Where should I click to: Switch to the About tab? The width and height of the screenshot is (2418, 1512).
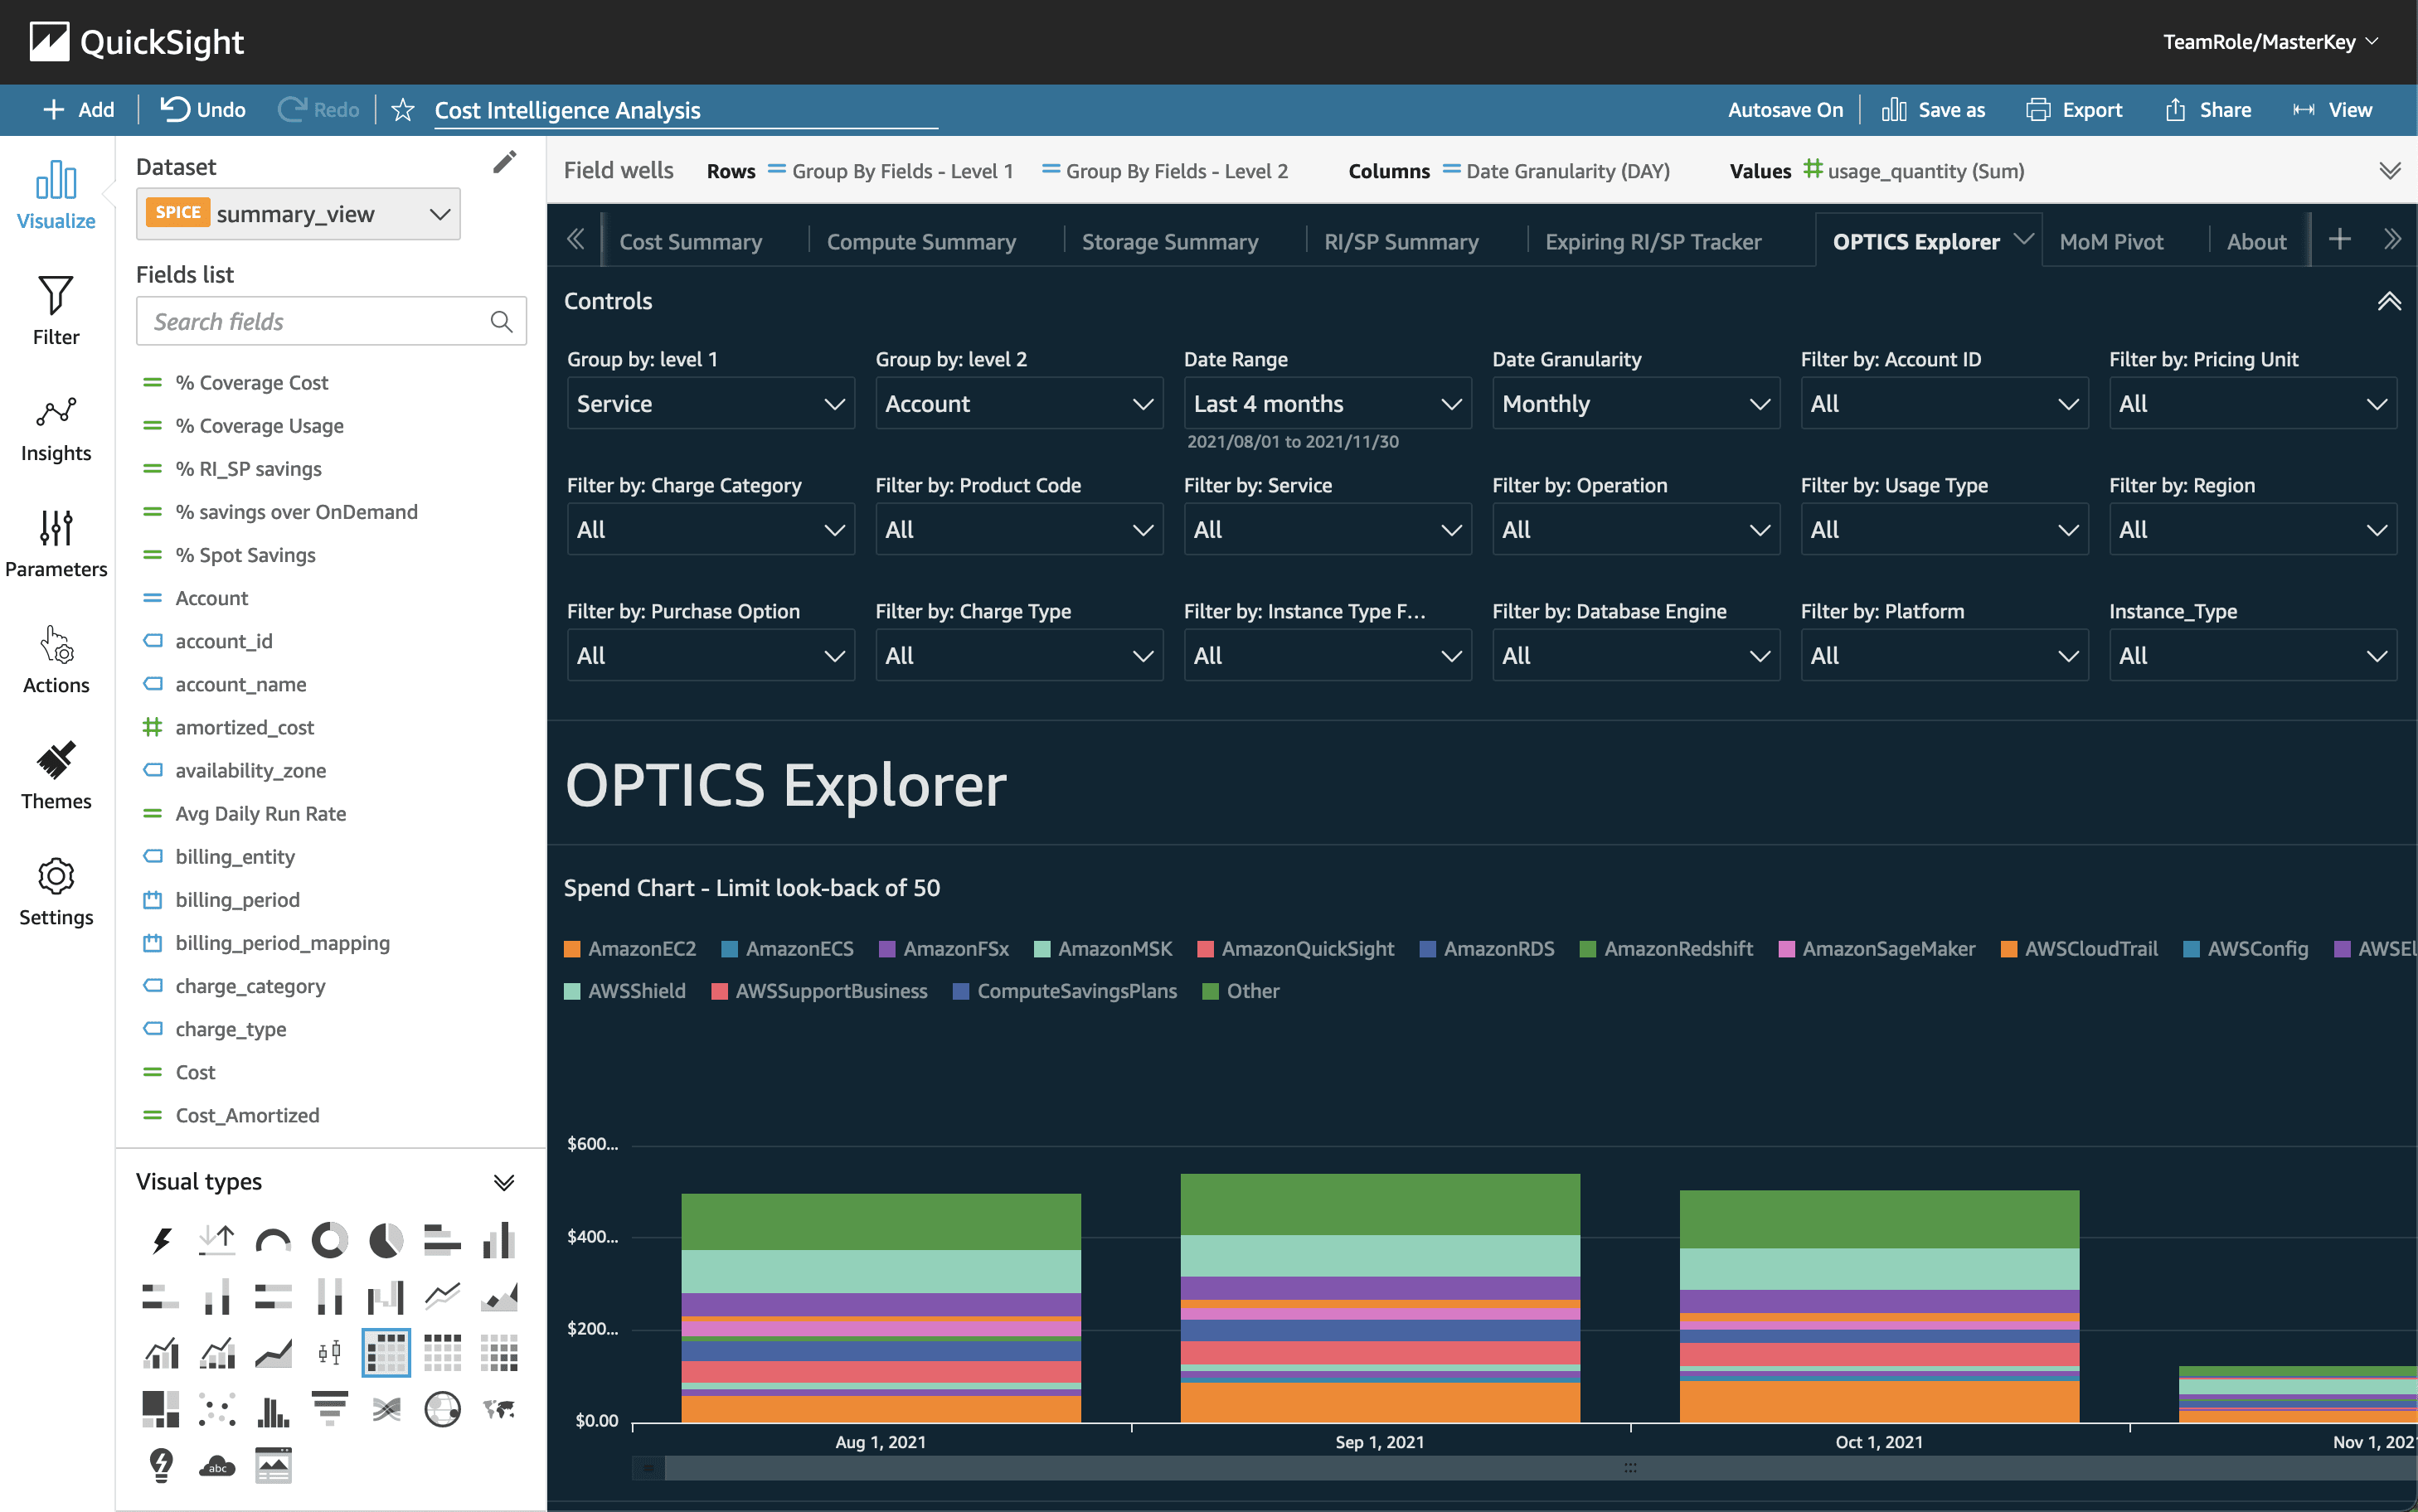coord(2256,241)
